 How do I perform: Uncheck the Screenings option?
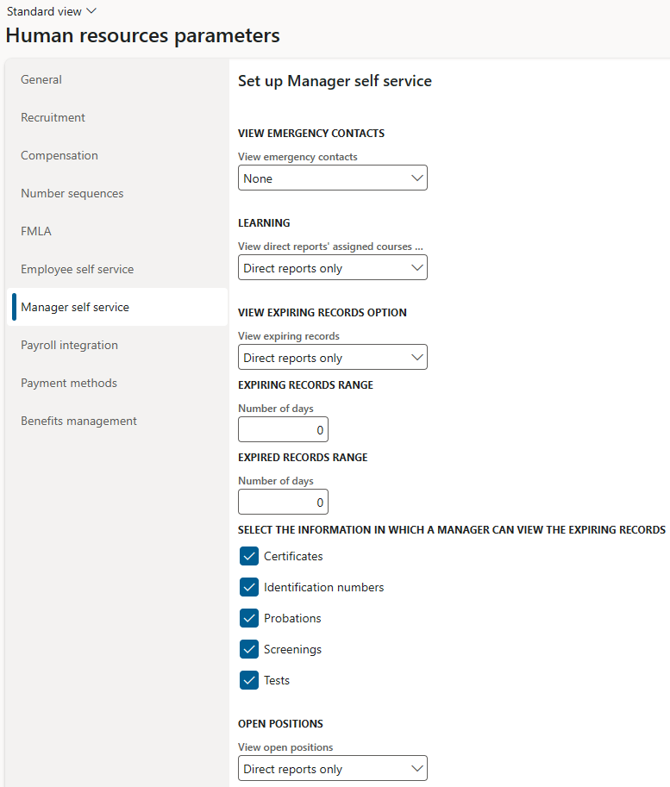(x=249, y=649)
